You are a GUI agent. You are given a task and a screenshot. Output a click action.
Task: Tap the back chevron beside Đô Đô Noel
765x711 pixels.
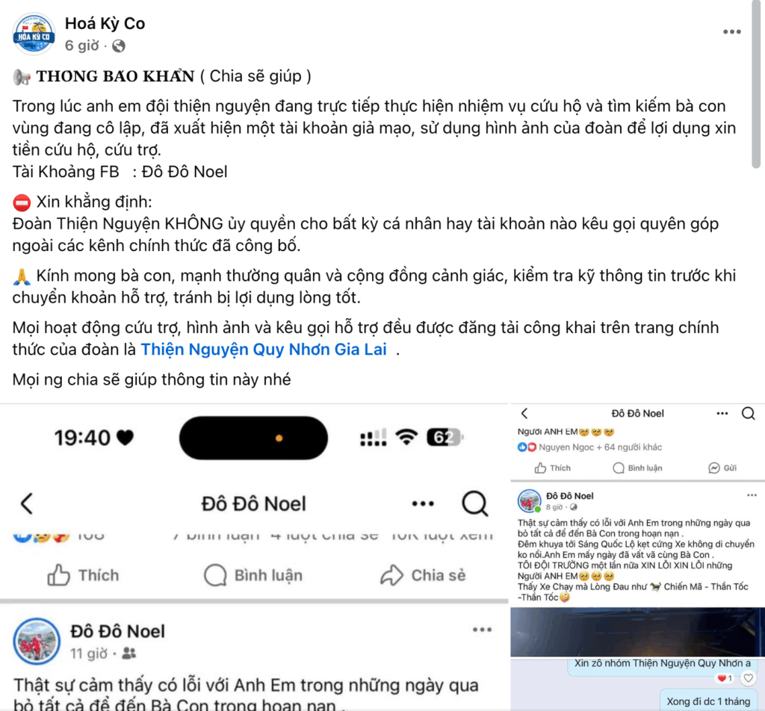(x=27, y=503)
